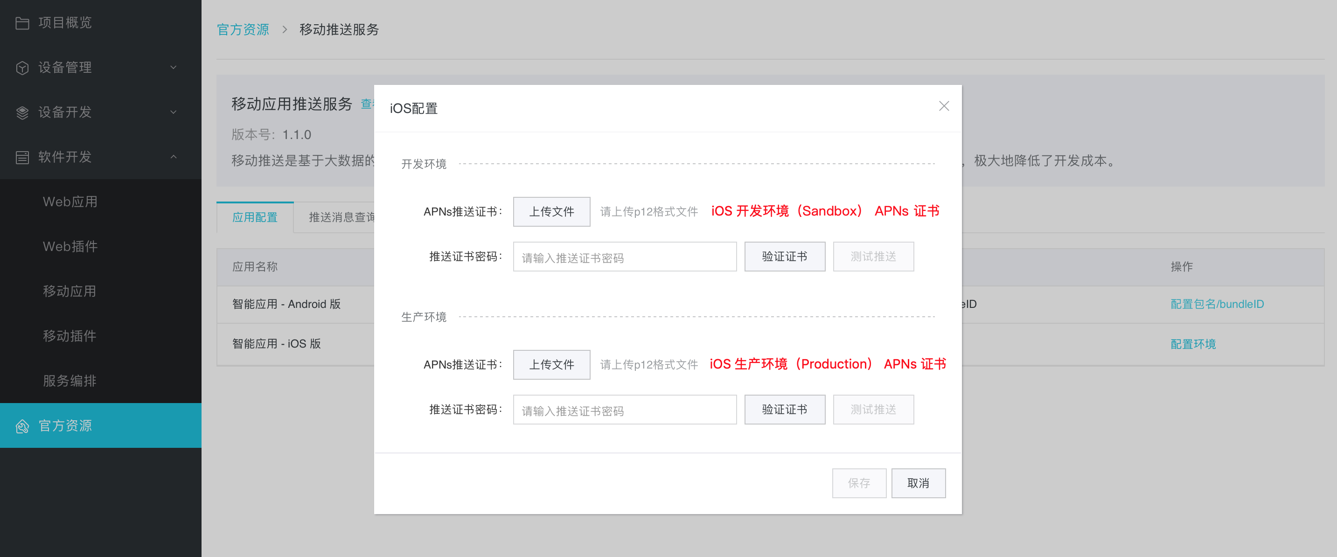Viewport: 1337px width, 557px height.
Task: Expand the 设备管理 menu chevron
Action: (174, 68)
